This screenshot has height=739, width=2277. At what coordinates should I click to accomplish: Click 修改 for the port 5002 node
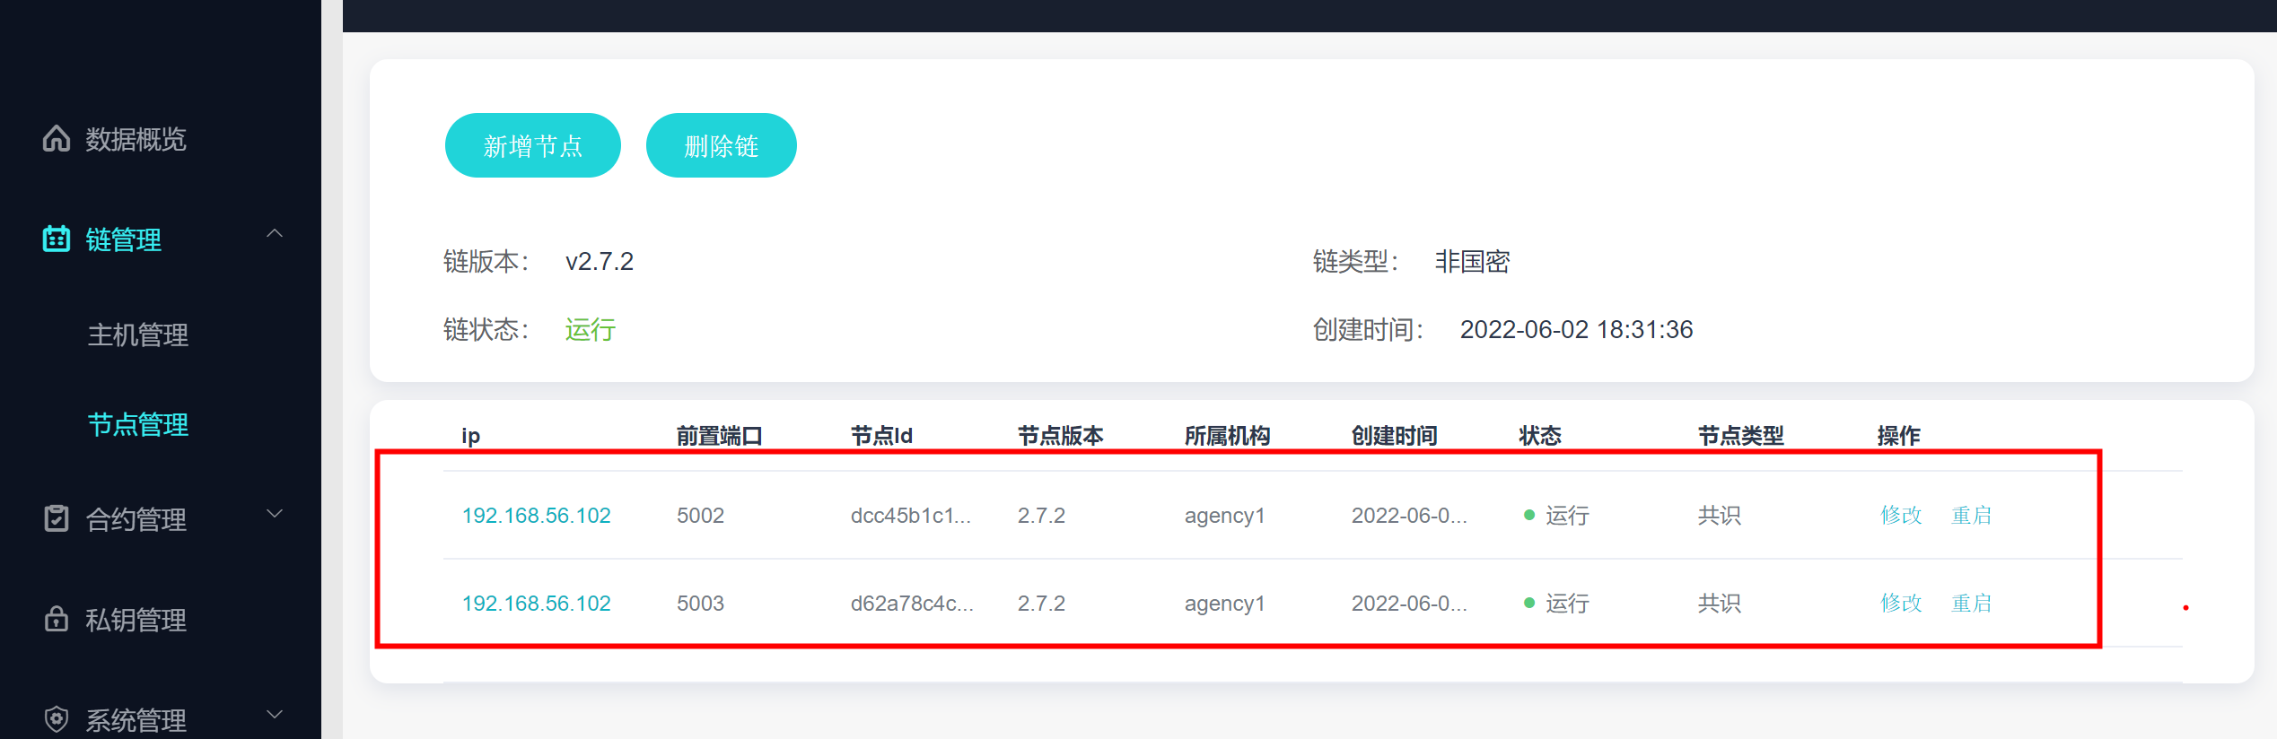pyautogui.click(x=1901, y=516)
